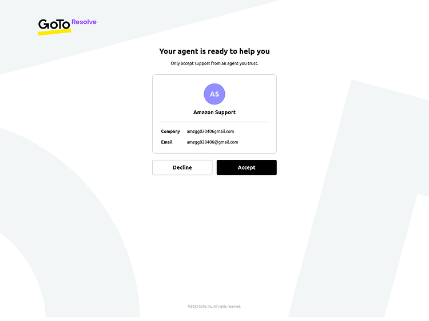The image size is (429, 321).
Task: Accept the Amazon Support agent session
Action: point(247,167)
